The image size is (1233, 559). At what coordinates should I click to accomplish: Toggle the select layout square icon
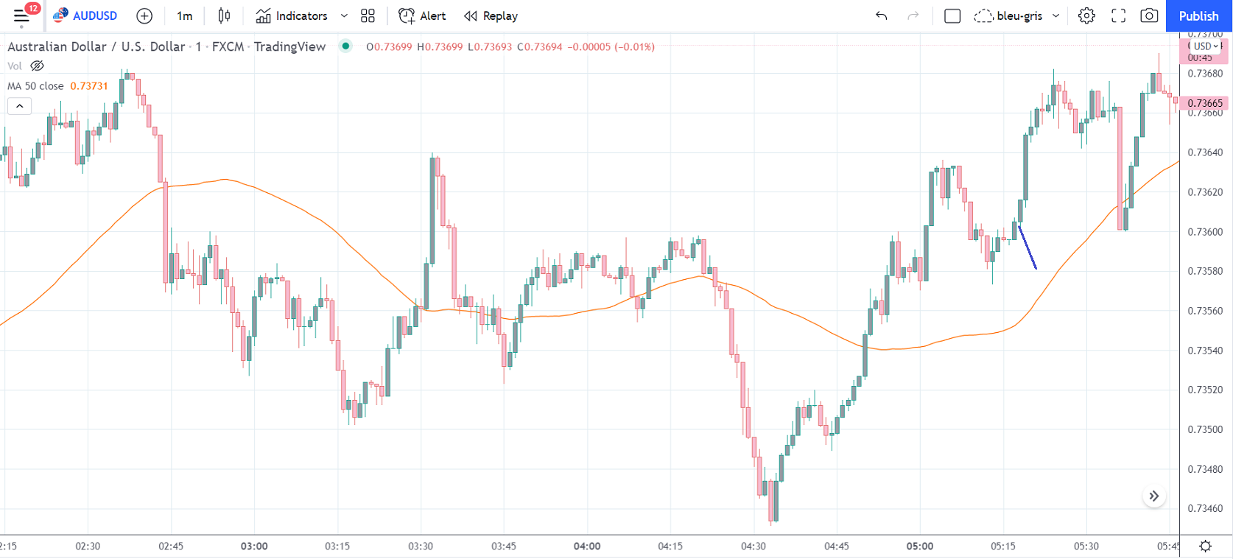[x=952, y=15]
